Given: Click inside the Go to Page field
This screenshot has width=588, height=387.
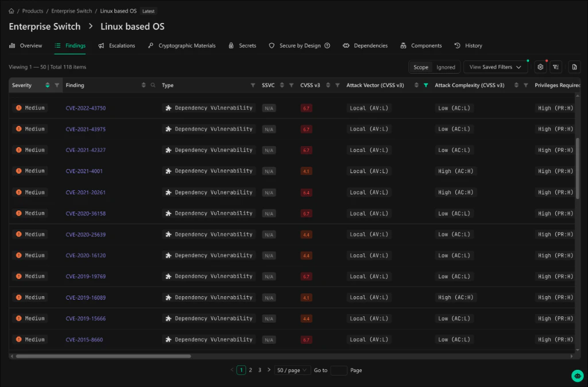Looking at the screenshot, I should (339, 370).
